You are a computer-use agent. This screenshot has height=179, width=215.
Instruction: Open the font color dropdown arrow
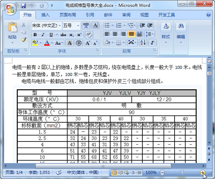(52, 43)
